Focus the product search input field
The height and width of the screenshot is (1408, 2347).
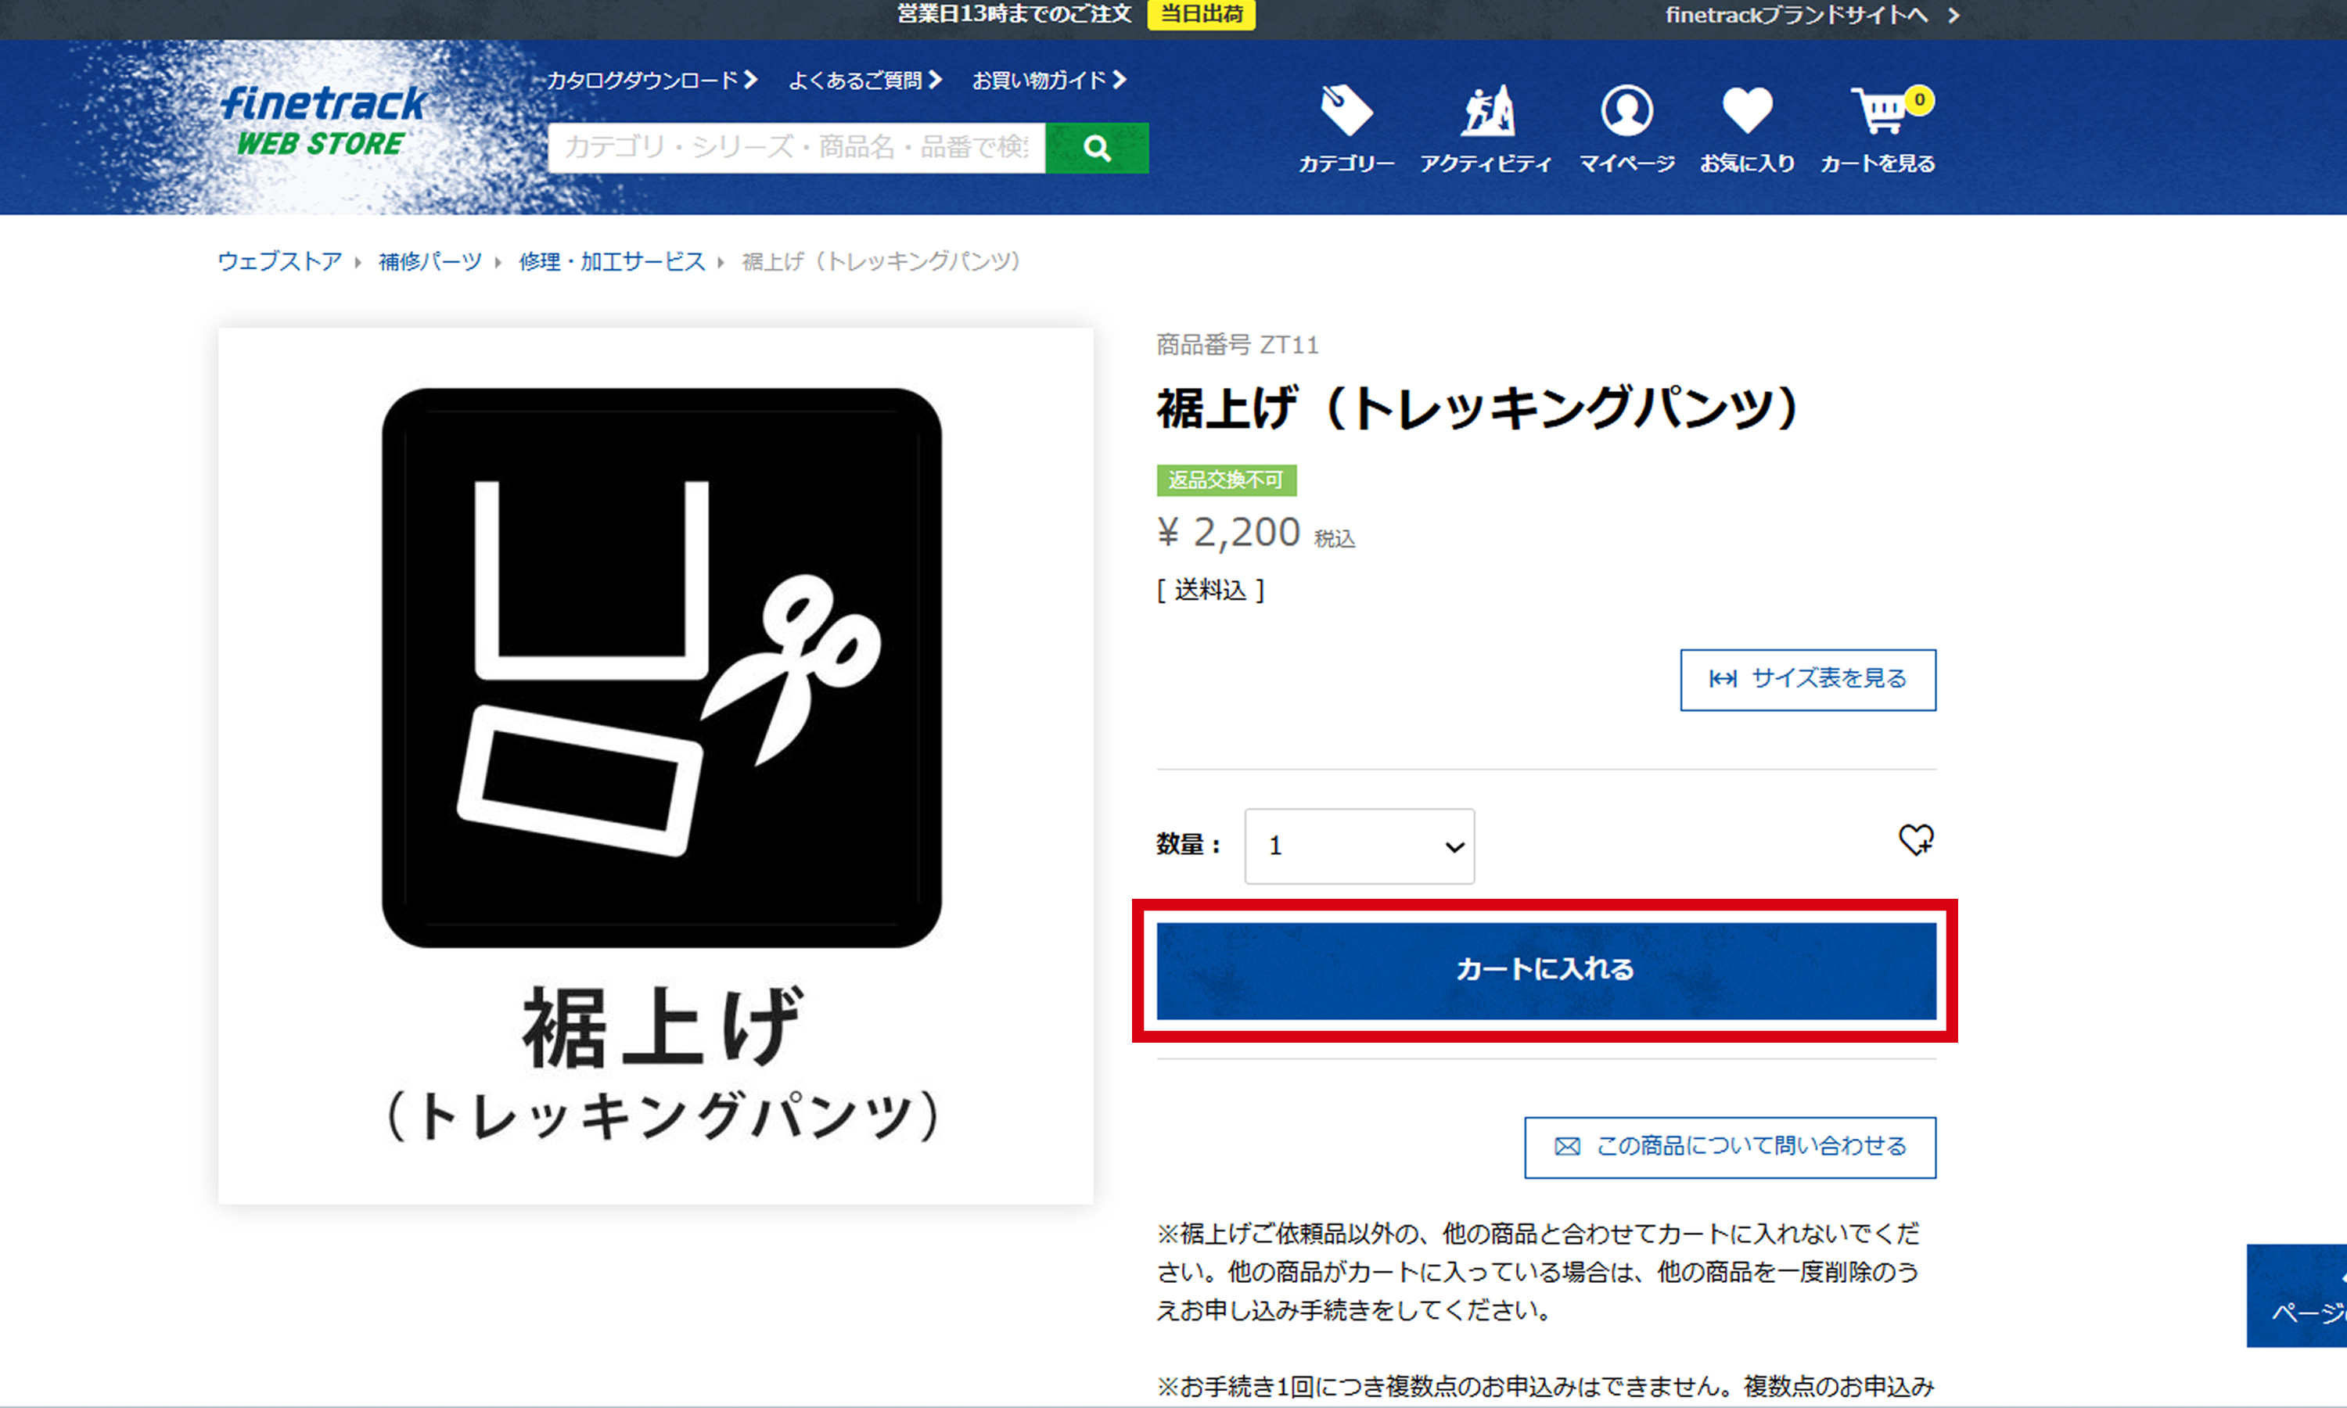click(x=796, y=148)
